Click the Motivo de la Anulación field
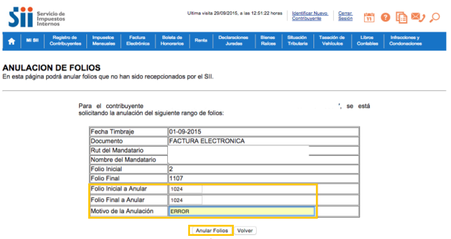Screen dimensions: 451x239 click(x=241, y=211)
